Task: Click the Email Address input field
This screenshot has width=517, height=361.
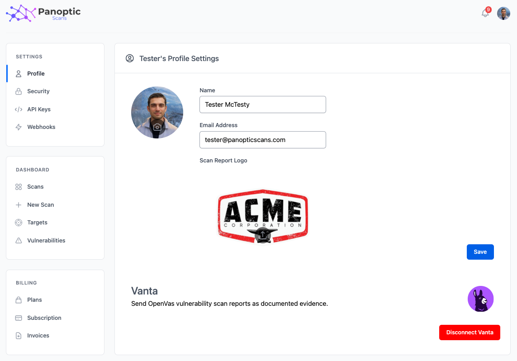Action: click(x=263, y=140)
